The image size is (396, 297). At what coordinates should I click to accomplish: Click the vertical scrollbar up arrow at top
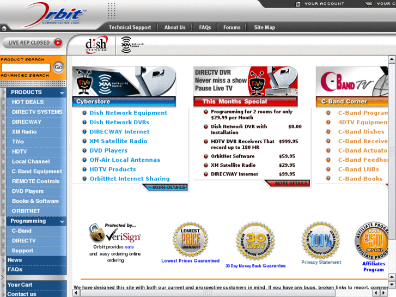(x=392, y=59)
